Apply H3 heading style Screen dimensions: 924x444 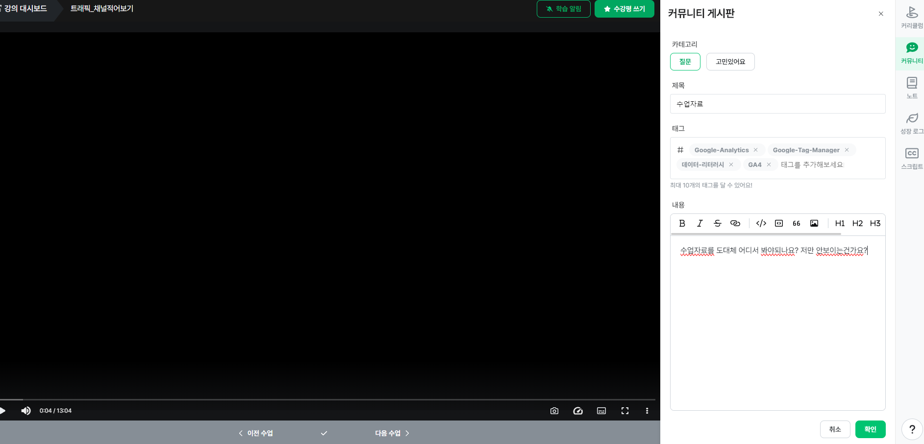(x=875, y=223)
